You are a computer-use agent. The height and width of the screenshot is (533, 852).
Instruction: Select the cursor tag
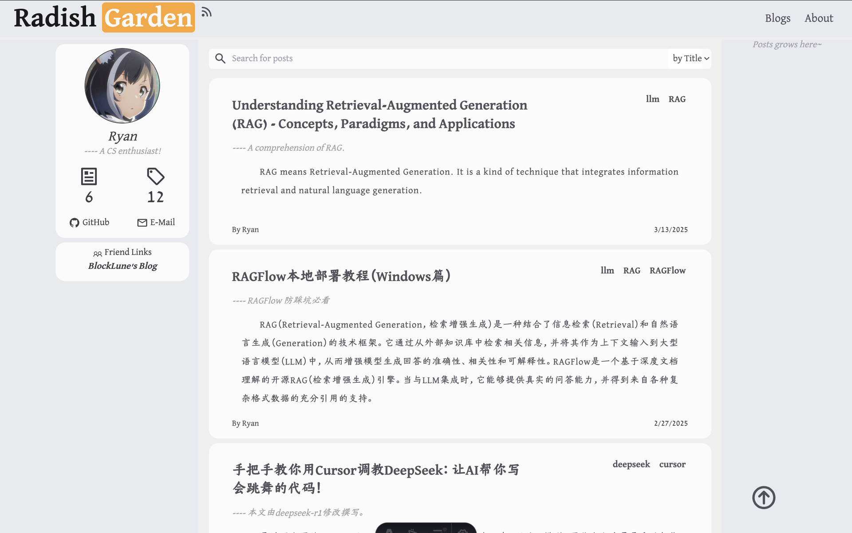click(672, 464)
